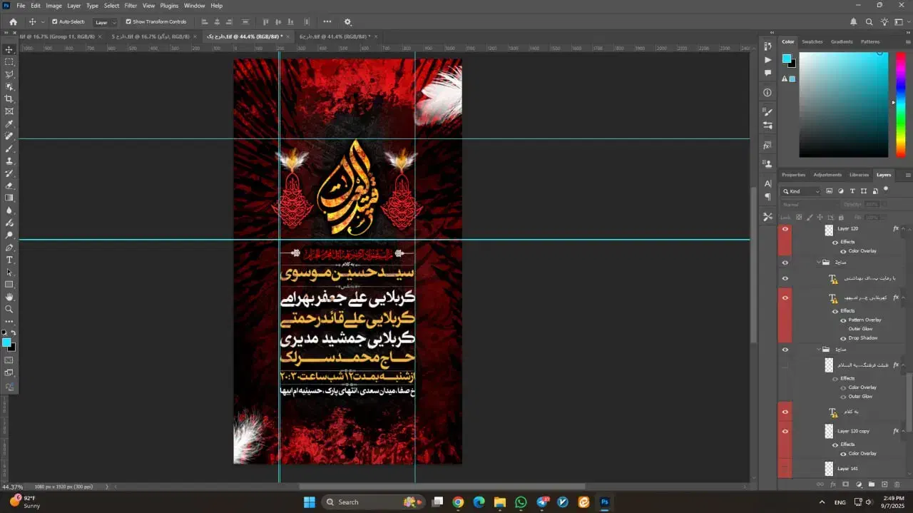Select the Crop tool

coord(9,98)
